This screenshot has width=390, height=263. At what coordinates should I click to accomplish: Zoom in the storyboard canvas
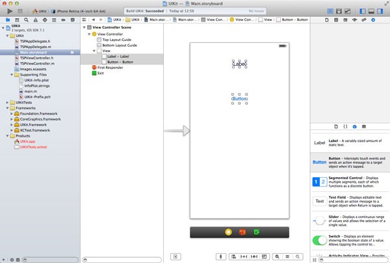(298, 256)
